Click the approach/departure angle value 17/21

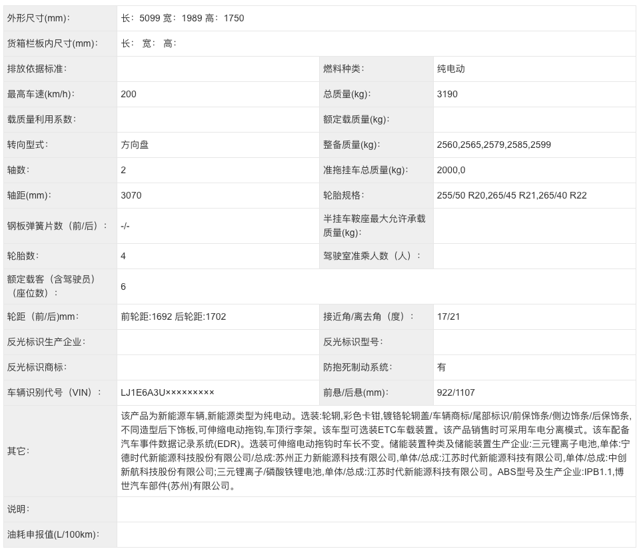(x=448, y=316)
